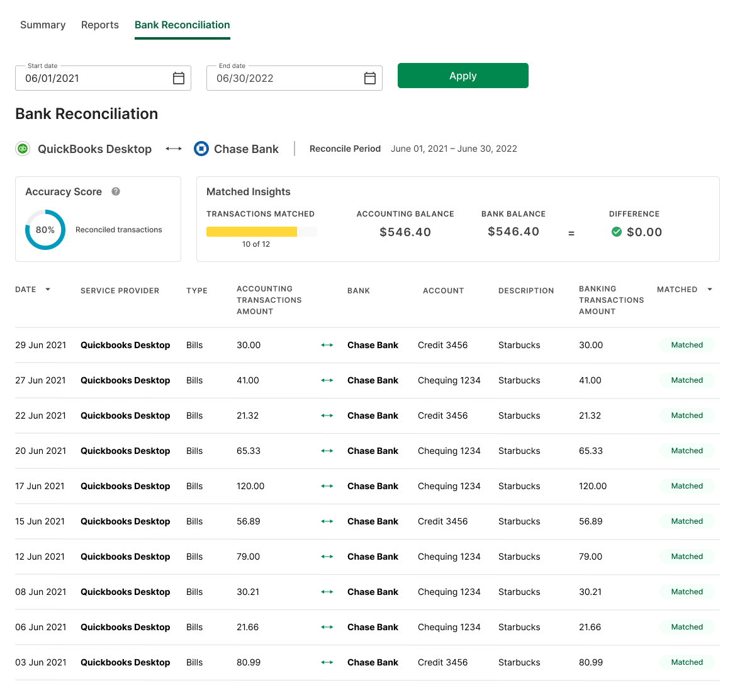Click the green Apply button
The image size is (735, 690).
point(463,76)
